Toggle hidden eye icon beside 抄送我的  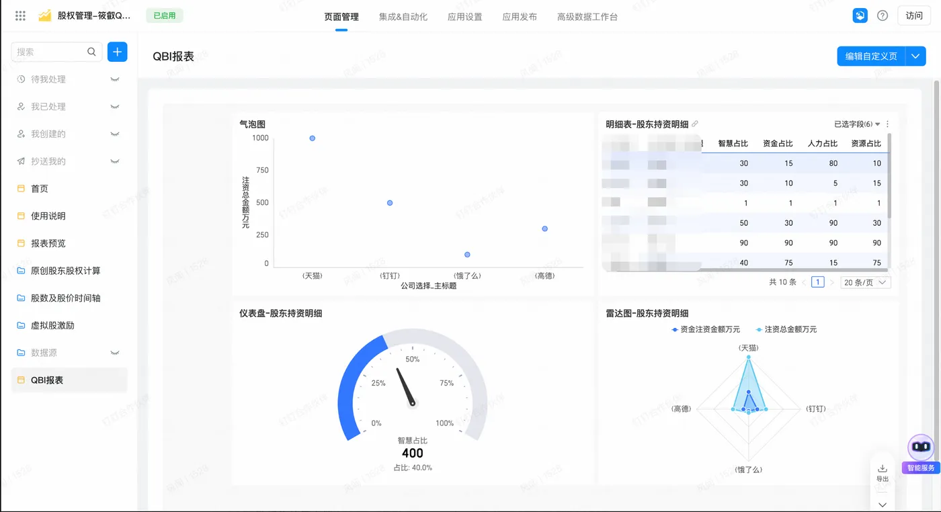tap(114, 161)
